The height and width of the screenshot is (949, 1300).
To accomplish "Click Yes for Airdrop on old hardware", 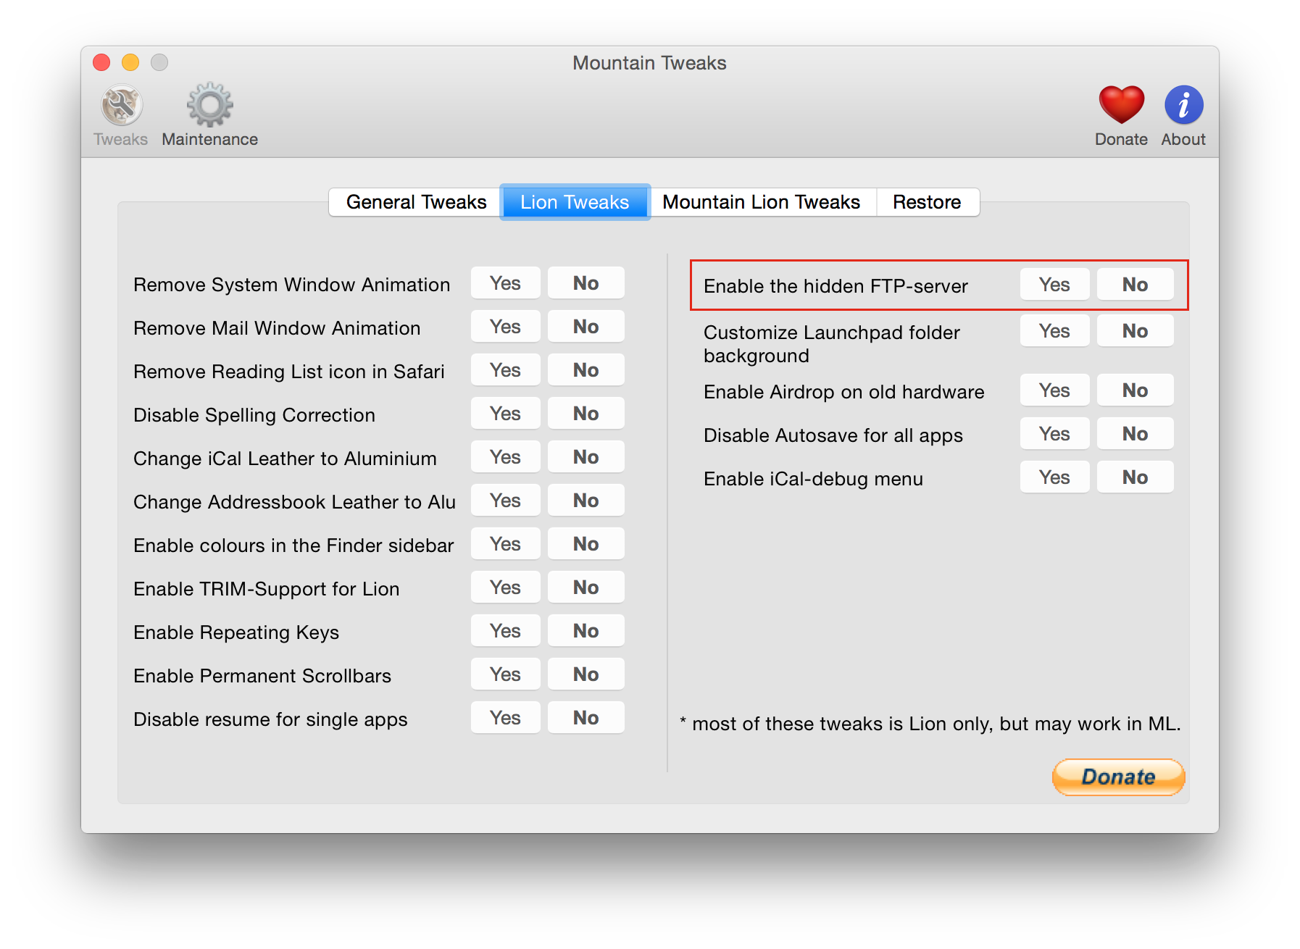I will [1054, 390].
